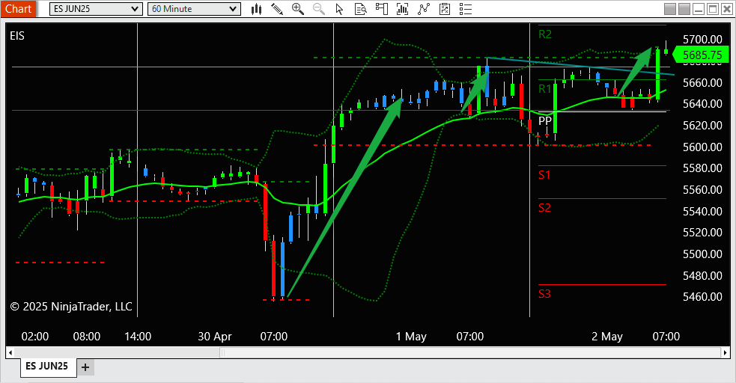This screenshot has width=736, height=383.
Task: Click the 5685.75 current price marker
Action: point(702,55)
